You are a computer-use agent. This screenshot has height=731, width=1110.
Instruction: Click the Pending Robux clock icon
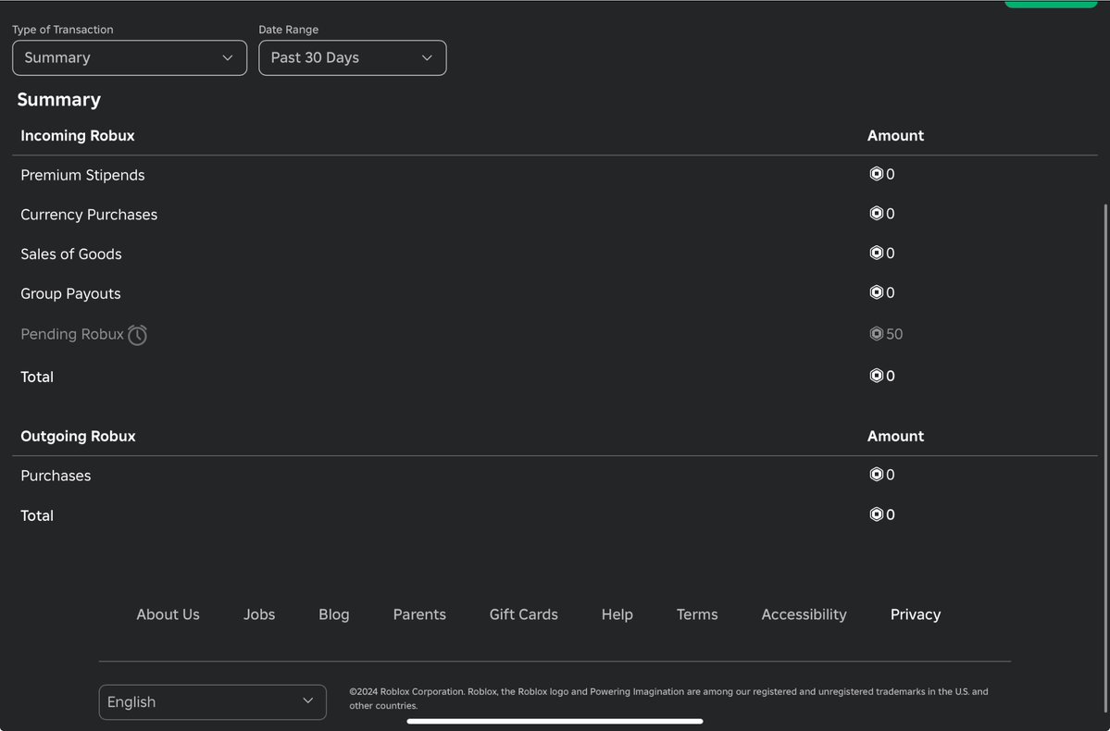coord(137,335)
